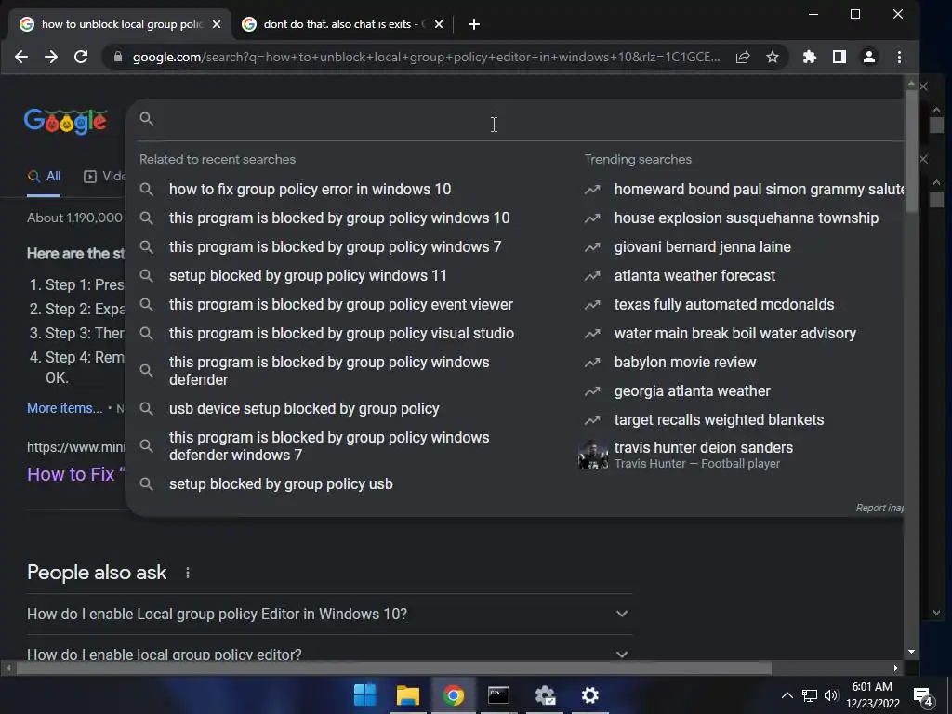Click the page vertical scrollbar thumb

click(911, 151)
